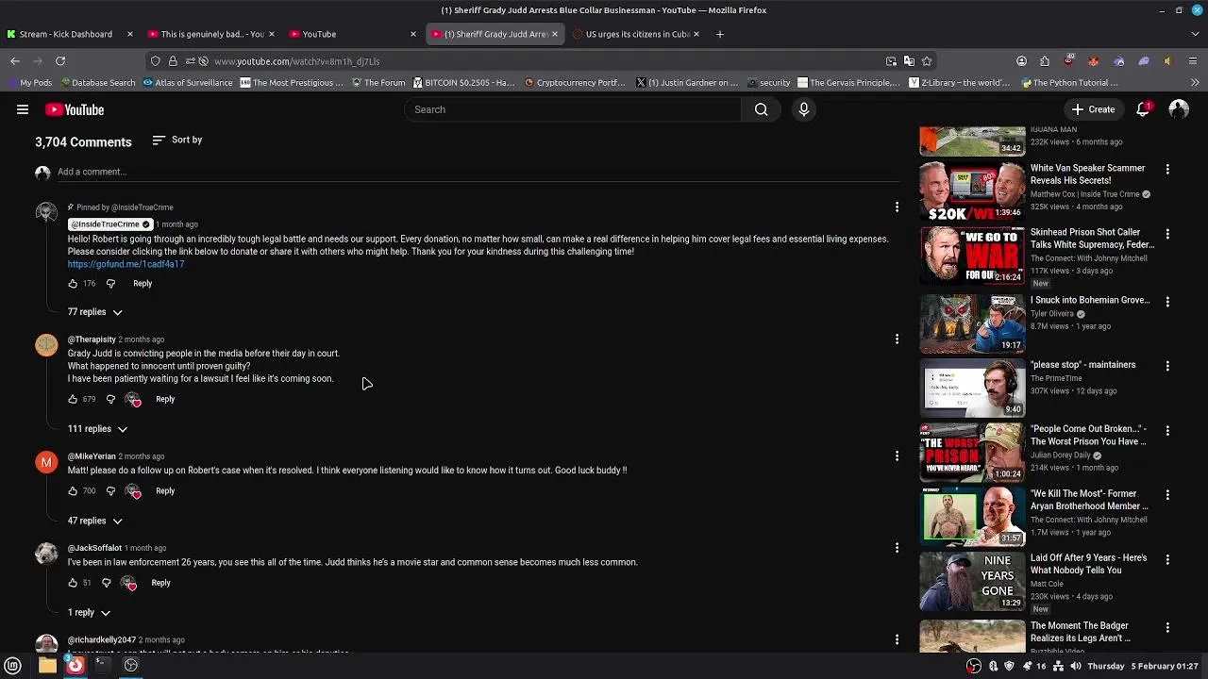Open 'please stop' maintainers video thumbnail
Viewport: 1208px width, 679px height.
click(972, 388)
